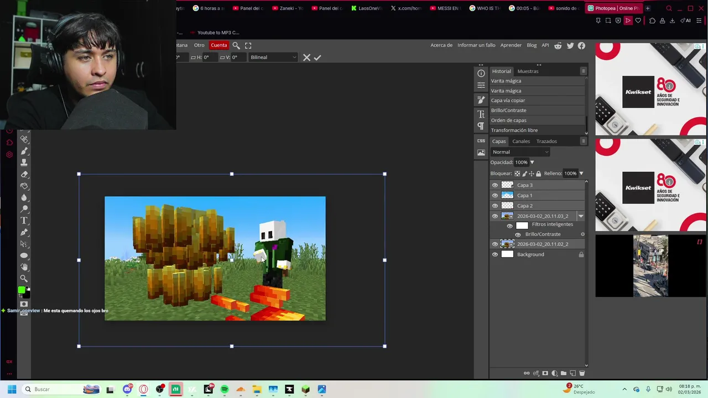The width and height of the screenshot is (708, 398).
Task: Toggle visibility of Brillo/Contraste filter
Action: [518, 234]
